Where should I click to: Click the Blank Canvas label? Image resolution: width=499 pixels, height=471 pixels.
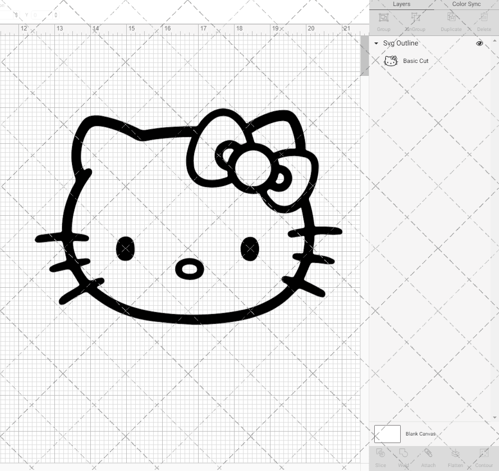coord(421,434)
